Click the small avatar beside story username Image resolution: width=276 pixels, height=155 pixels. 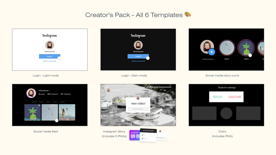tap(108, 90)
